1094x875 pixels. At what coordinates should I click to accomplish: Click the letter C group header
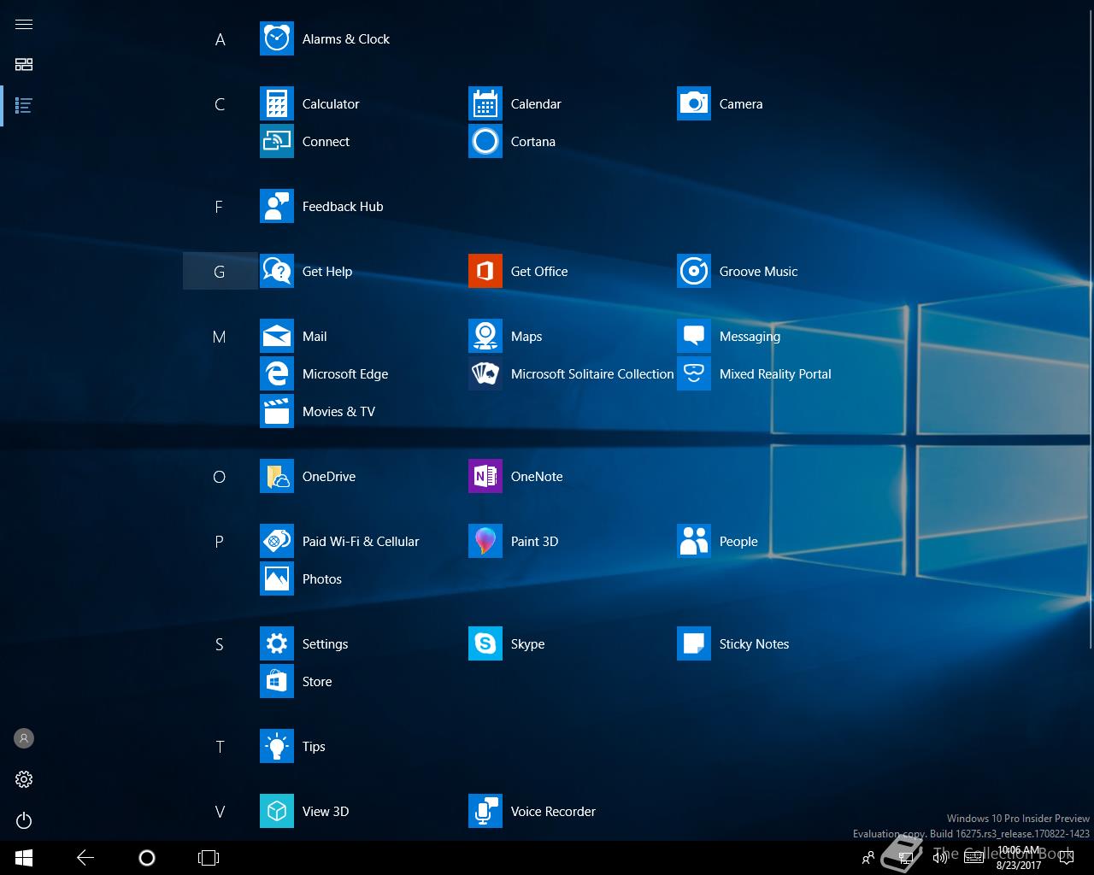220,104
